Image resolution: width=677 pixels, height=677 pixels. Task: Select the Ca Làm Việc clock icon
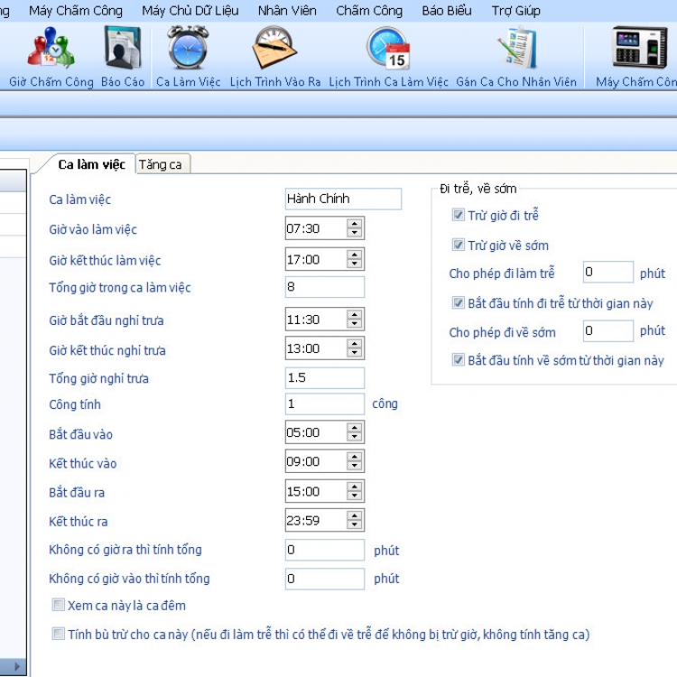click(188, 50)
